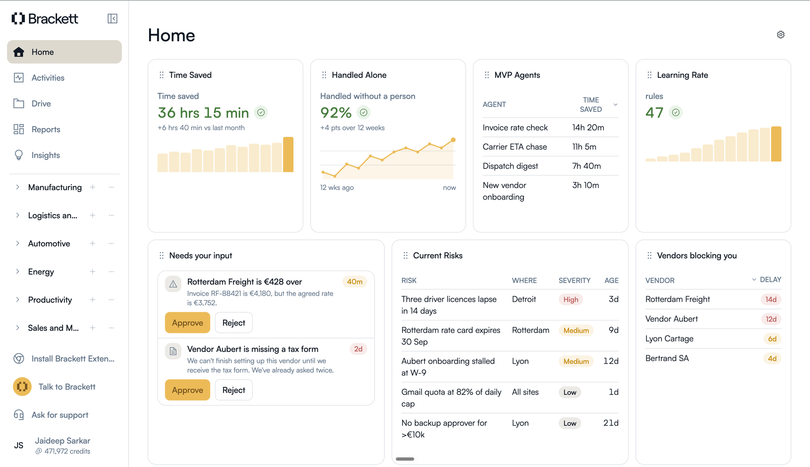
Task: Add item to Manufacturing with plus icon
Action: pyautogui.click(x=93, y=187)
